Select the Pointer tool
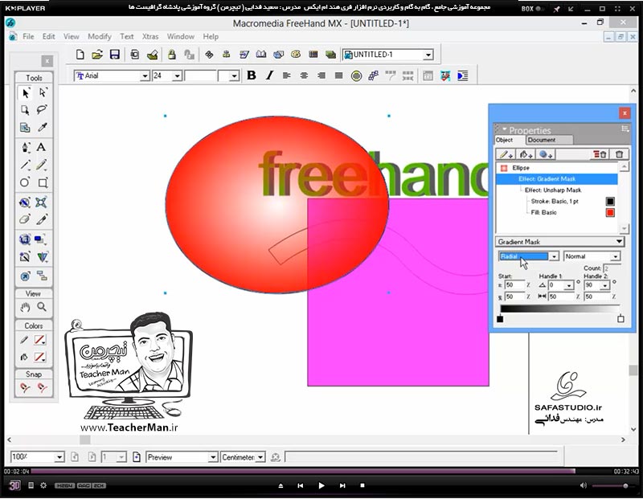643x499 pixels. (25, 93)
